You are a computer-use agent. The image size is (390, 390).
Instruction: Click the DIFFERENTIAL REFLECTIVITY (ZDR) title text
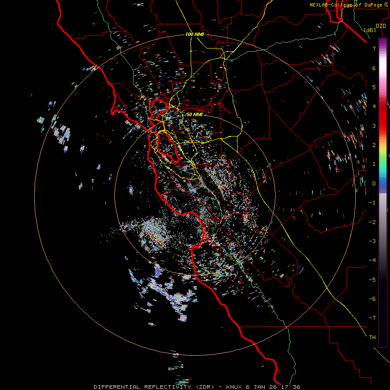pos(154,387)
